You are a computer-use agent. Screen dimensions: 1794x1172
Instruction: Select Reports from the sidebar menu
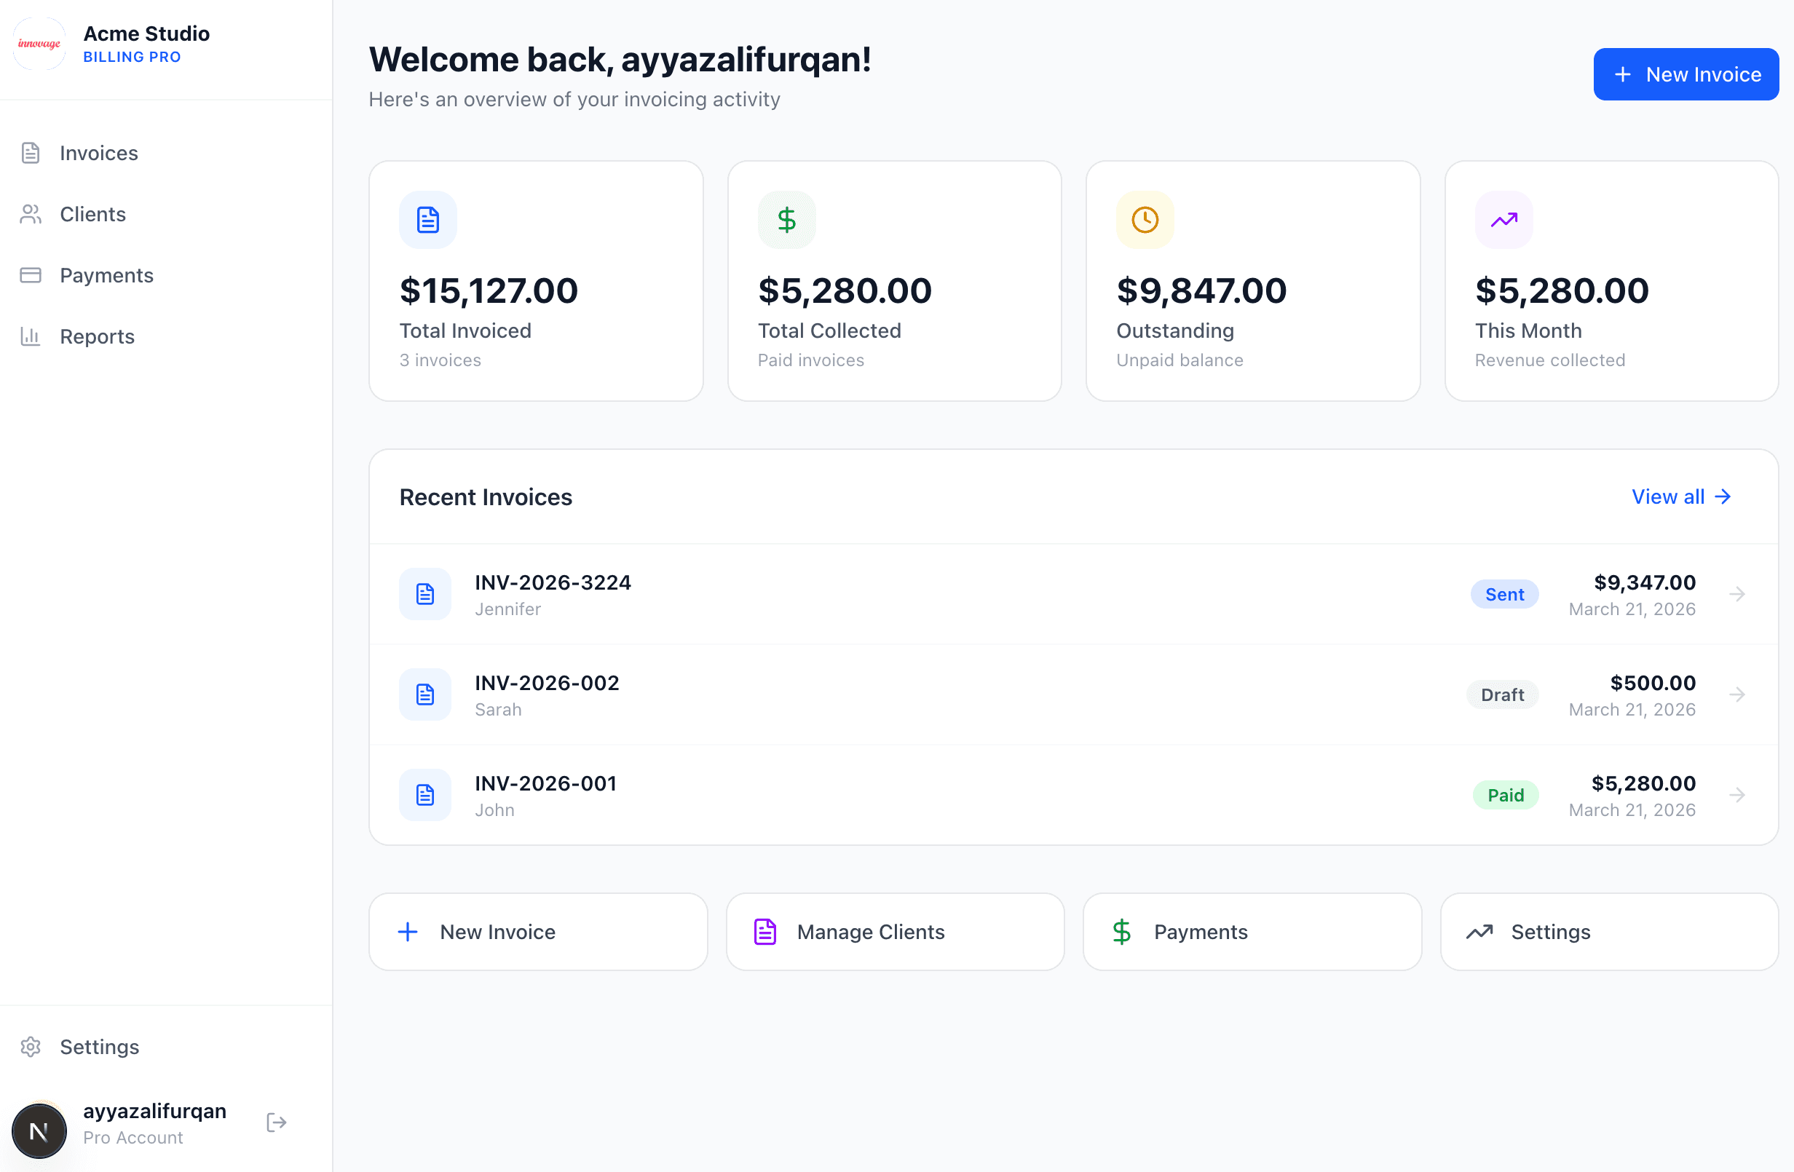coord(98,336)
